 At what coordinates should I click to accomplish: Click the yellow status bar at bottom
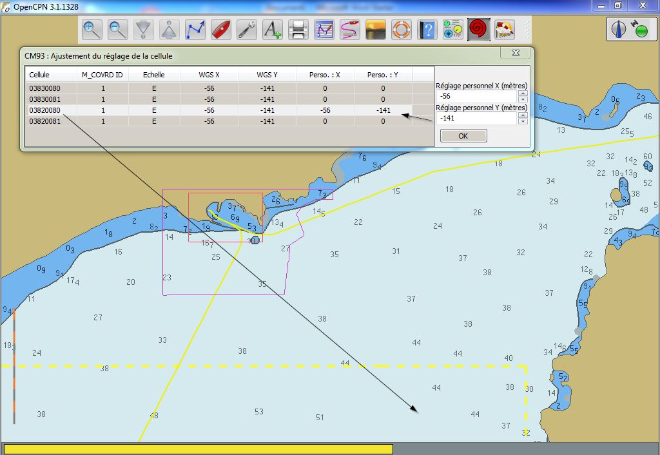(x=199, y=449)
